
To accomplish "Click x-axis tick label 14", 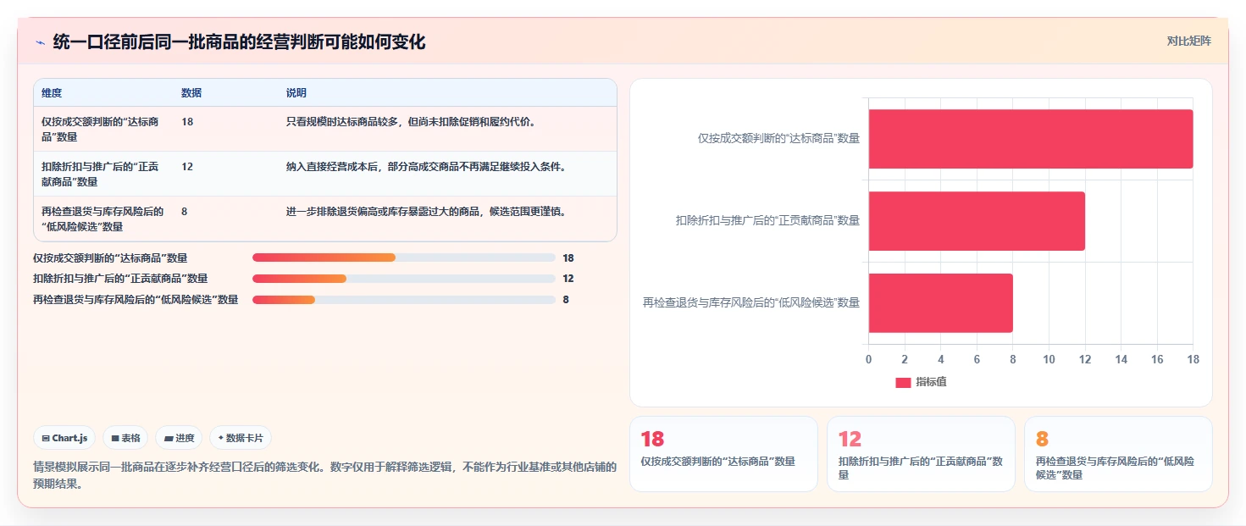I will (x=1121, y=360).
